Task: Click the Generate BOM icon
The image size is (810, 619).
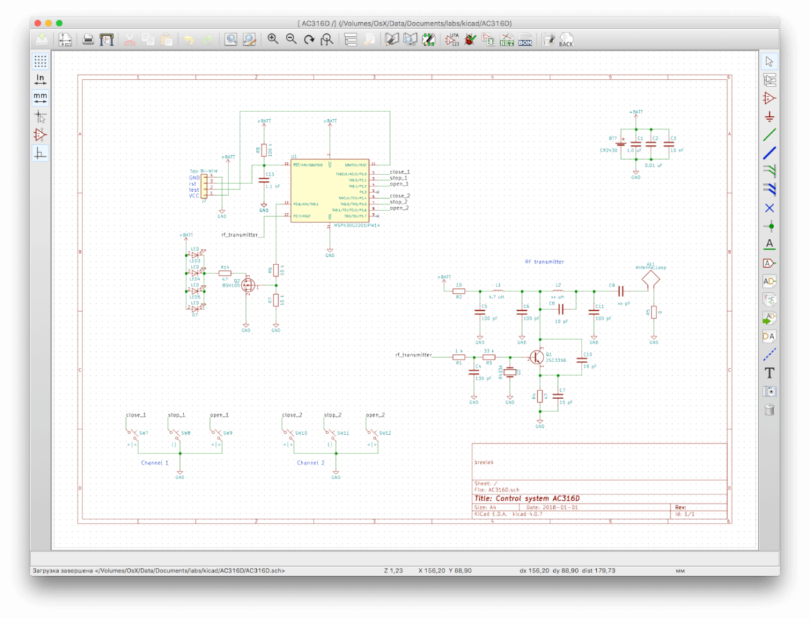Action: [x=525, y=39]
